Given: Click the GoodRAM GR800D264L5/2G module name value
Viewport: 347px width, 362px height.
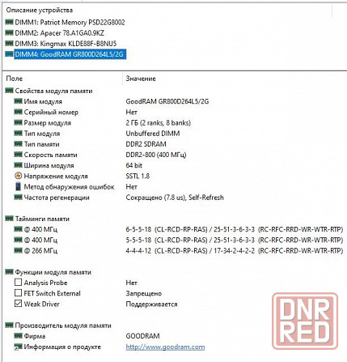Looking at the screenshot, I should coord(167,101).
